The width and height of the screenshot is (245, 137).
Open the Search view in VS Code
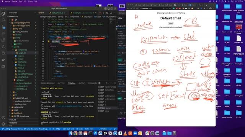point(3,20)
